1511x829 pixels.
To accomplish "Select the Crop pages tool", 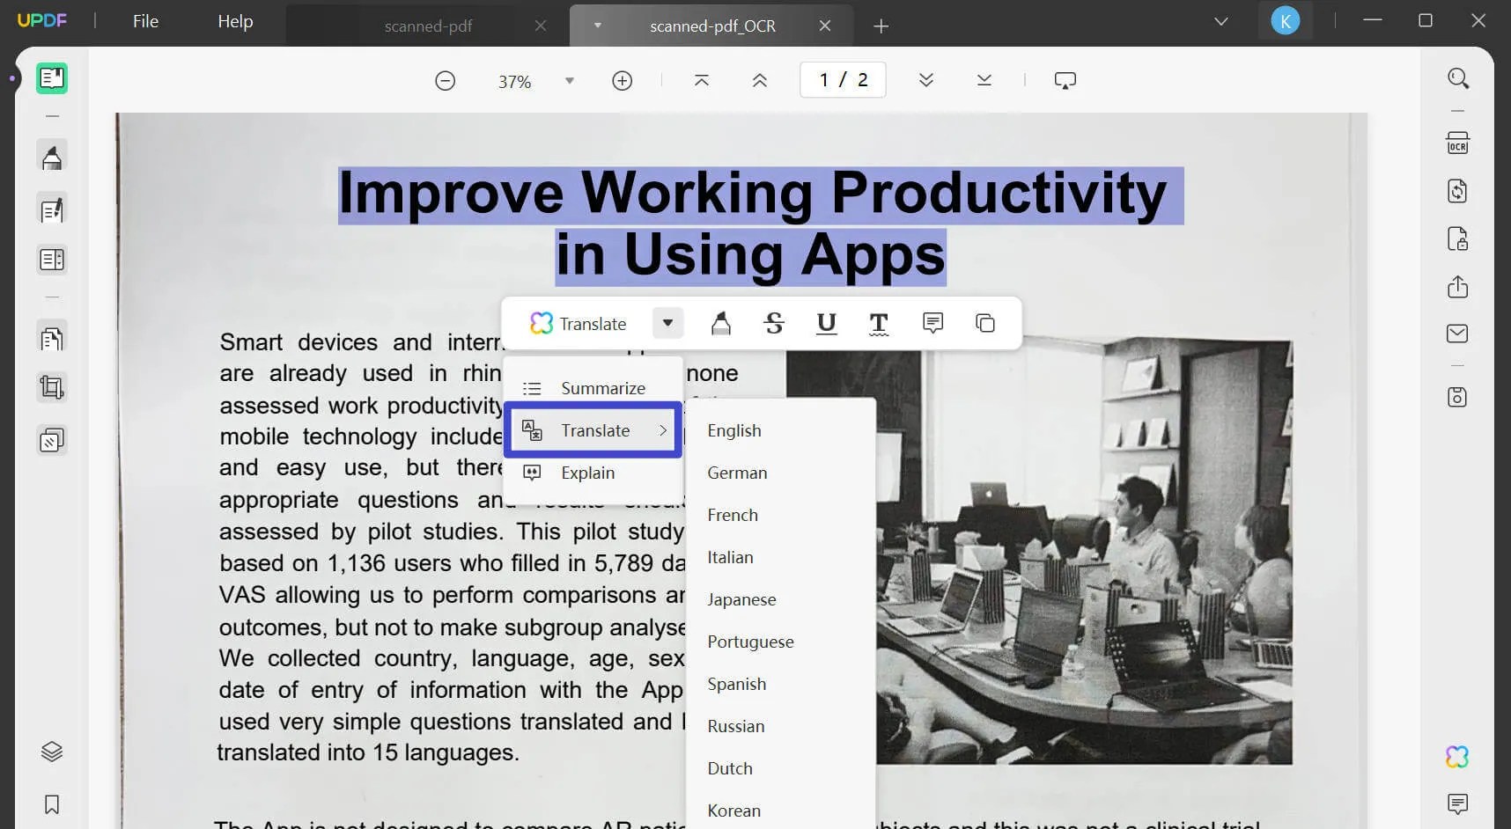I will tap(52, 386).
